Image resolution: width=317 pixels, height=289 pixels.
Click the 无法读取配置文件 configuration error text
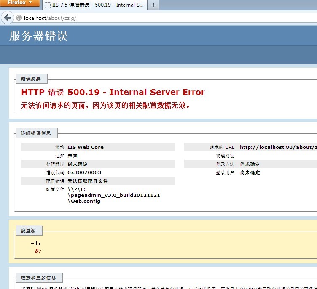pyautogui.click(x=88, y=181)
